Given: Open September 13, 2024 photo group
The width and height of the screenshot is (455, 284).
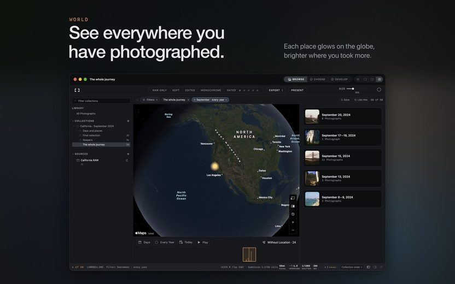Looking at the screenshot, I should click(343, 178).
